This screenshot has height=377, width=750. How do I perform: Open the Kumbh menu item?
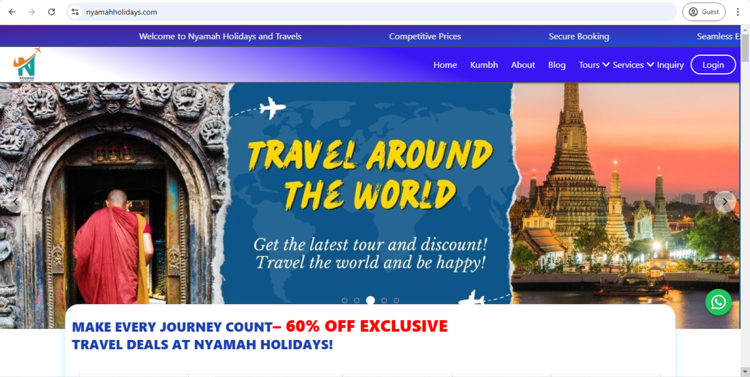[484, 65]
